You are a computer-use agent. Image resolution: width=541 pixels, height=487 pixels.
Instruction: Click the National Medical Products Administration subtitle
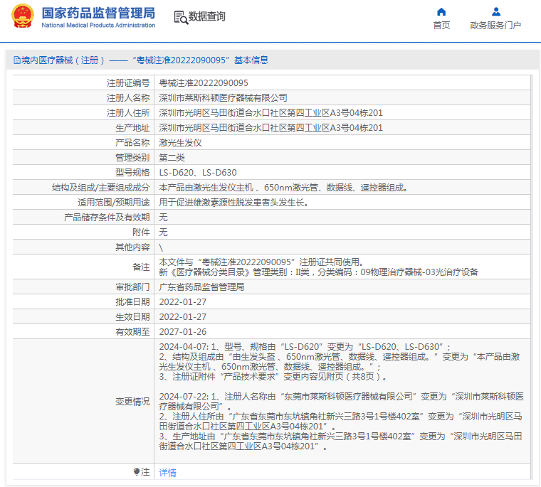98,26
